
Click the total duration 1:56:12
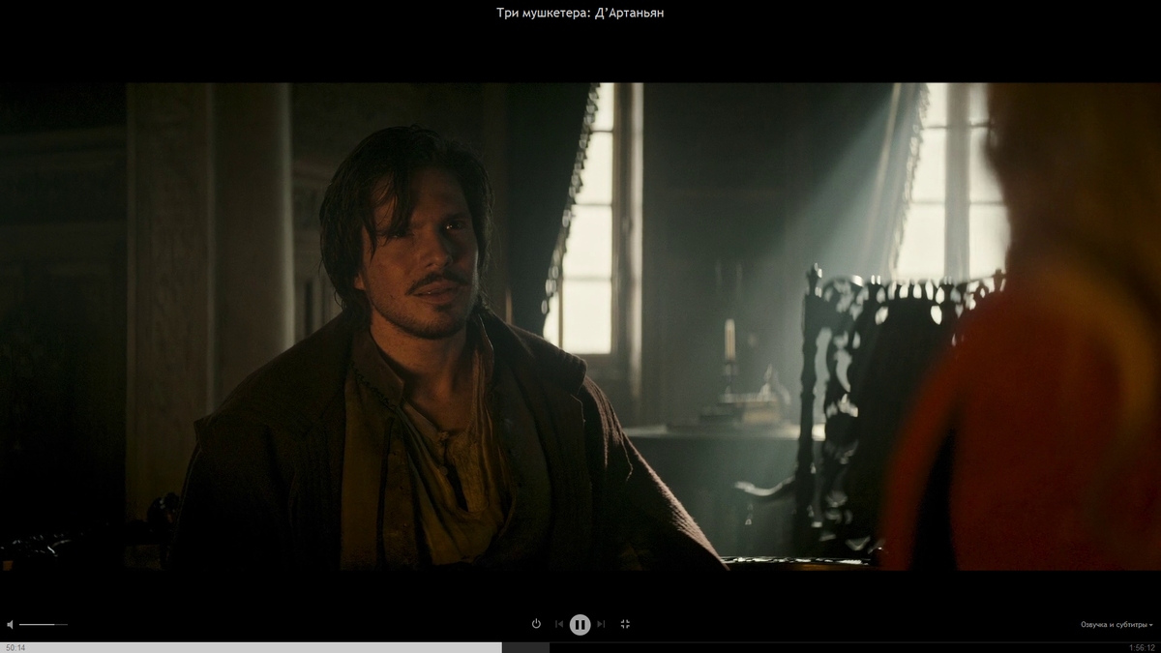coord(1142,648)
